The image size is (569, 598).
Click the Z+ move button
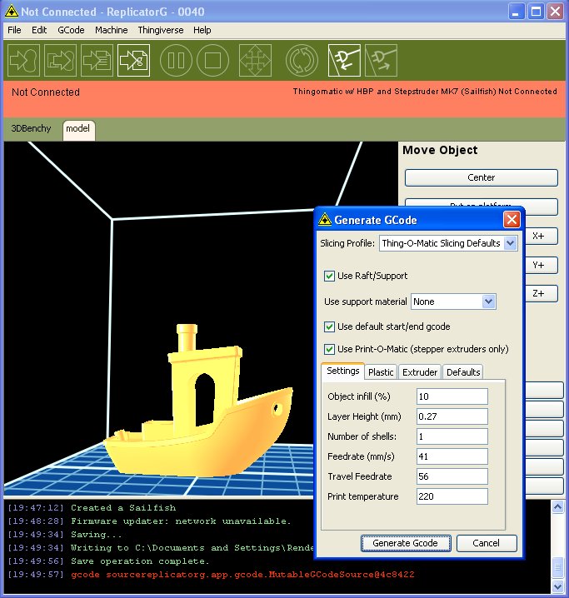(x=540, y=294)
